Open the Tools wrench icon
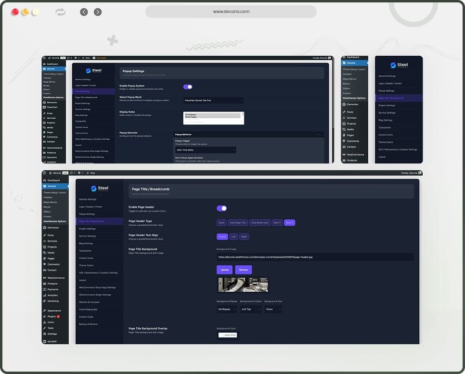Viewport: 465px width, 374px height. point(44,327)
